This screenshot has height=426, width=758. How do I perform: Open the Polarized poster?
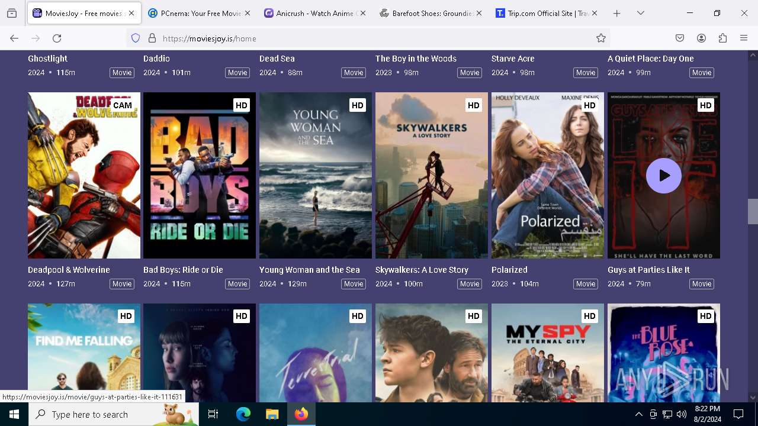[548, 175]
